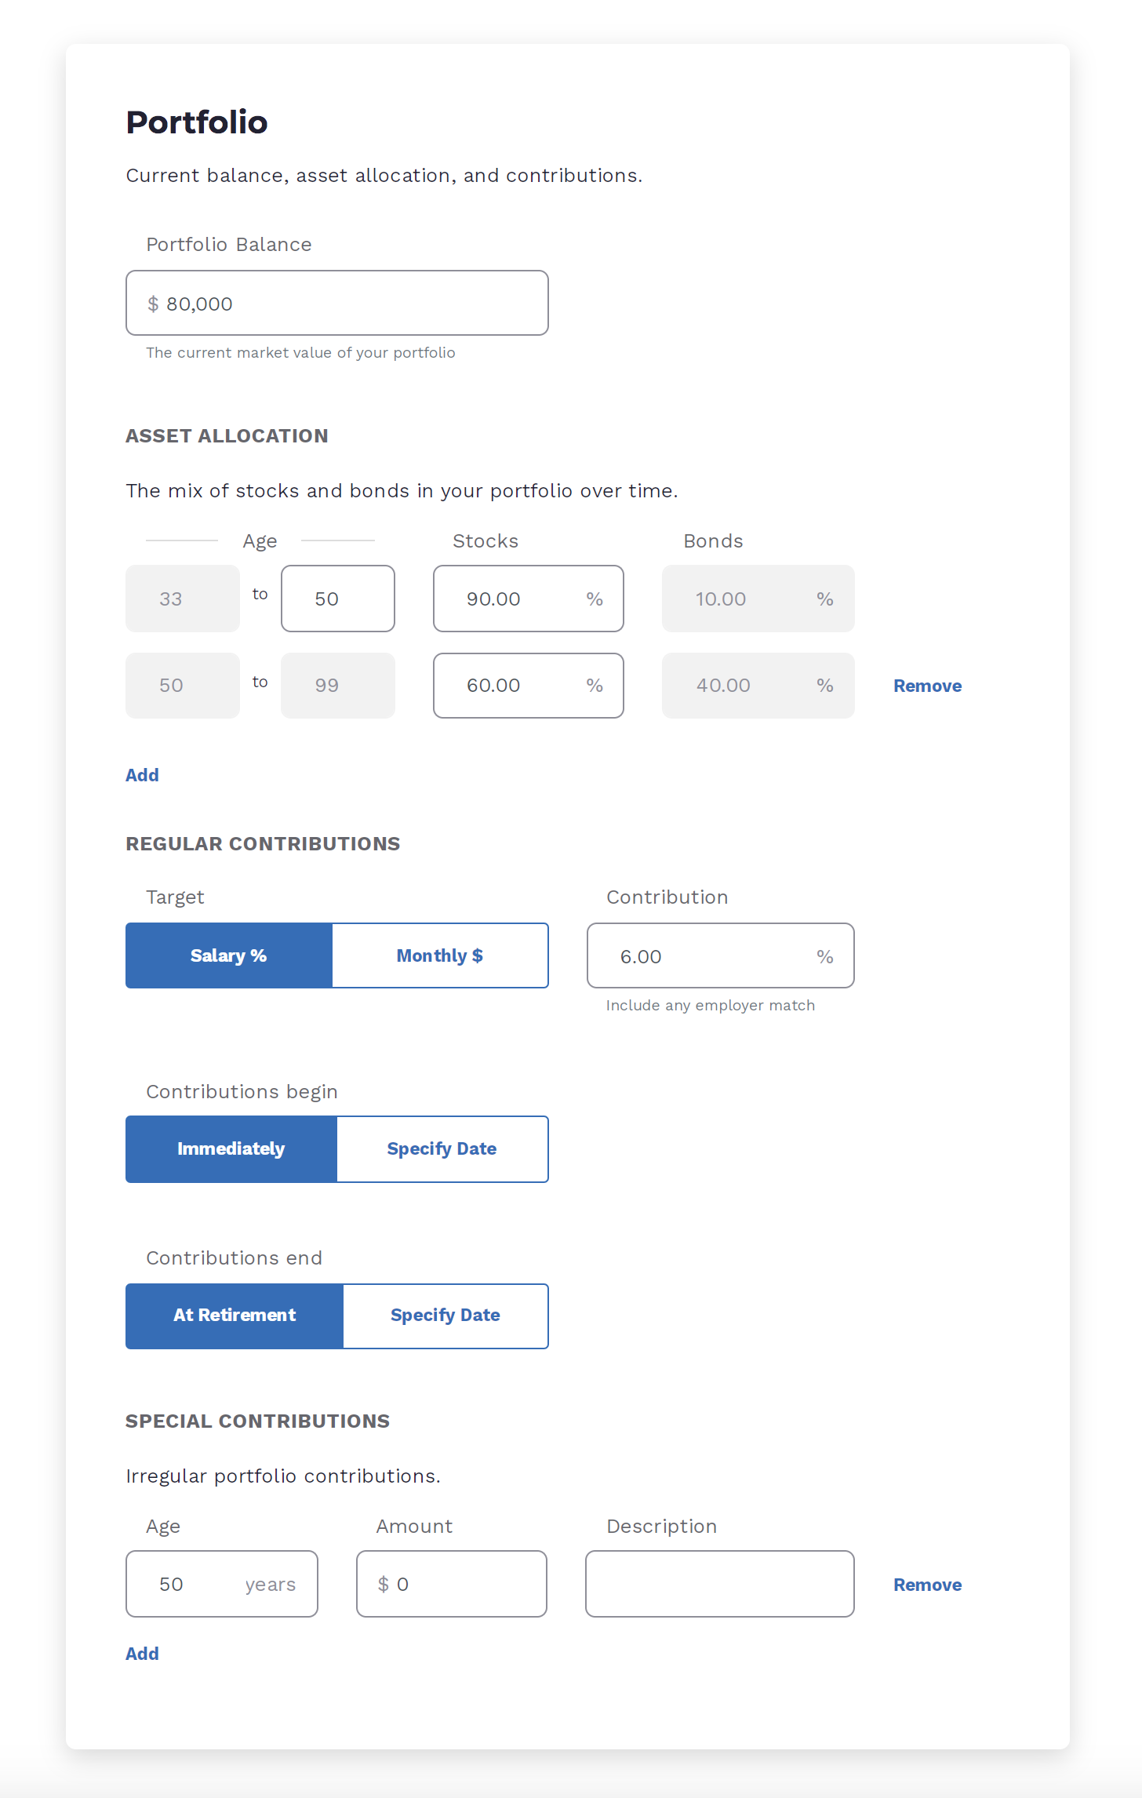
Task: Click the Amount field showing $0
Action: click(x=451, y=1583)
